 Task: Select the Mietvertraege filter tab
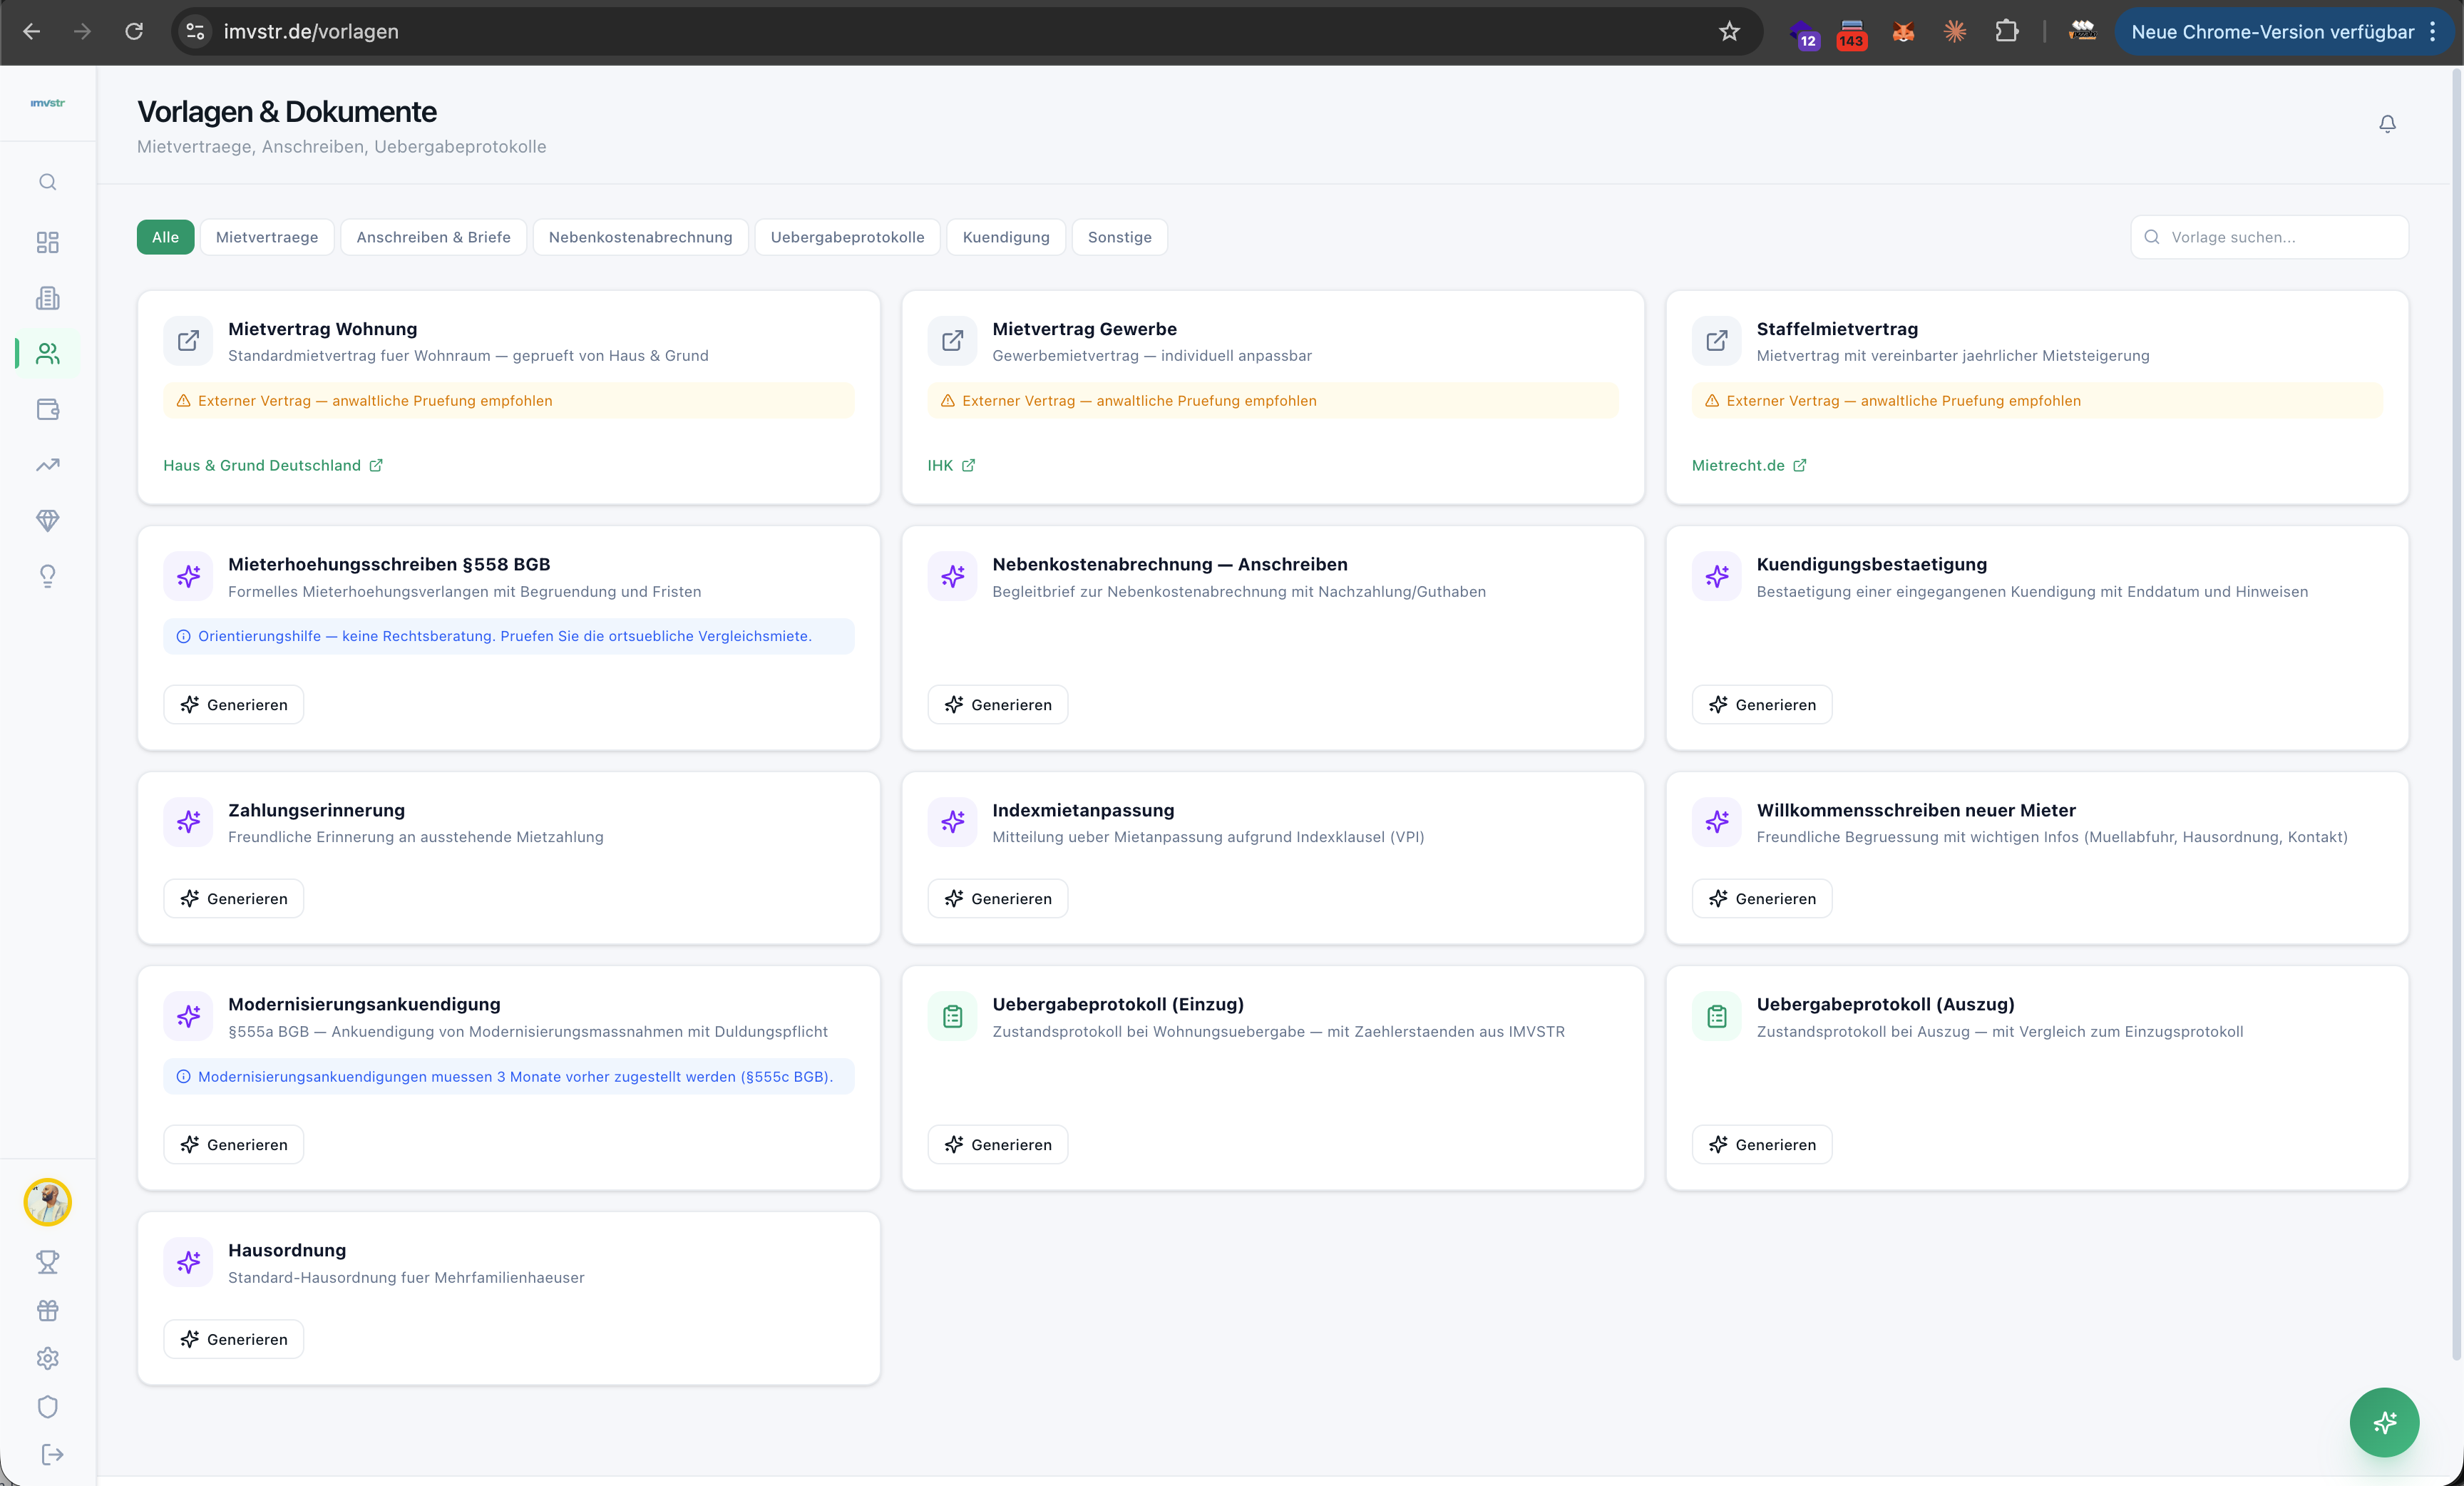point(267,237)
